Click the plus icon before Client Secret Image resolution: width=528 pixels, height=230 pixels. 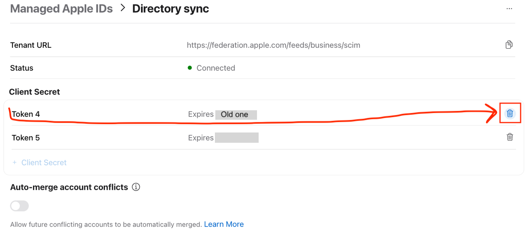[x=14, y=163]
